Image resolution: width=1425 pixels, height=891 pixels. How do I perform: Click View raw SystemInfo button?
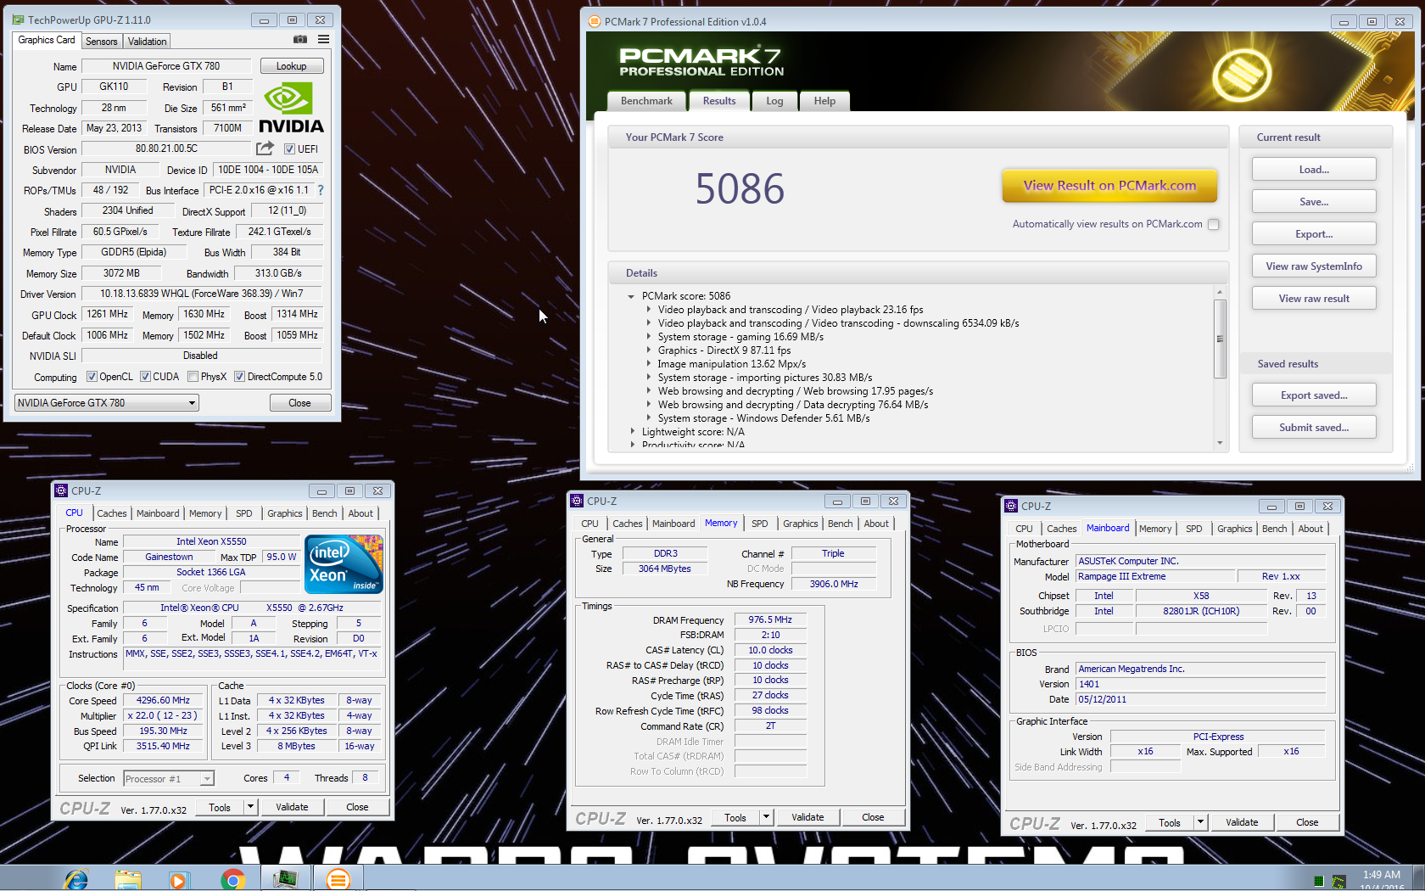click(x=1314, y=266)
